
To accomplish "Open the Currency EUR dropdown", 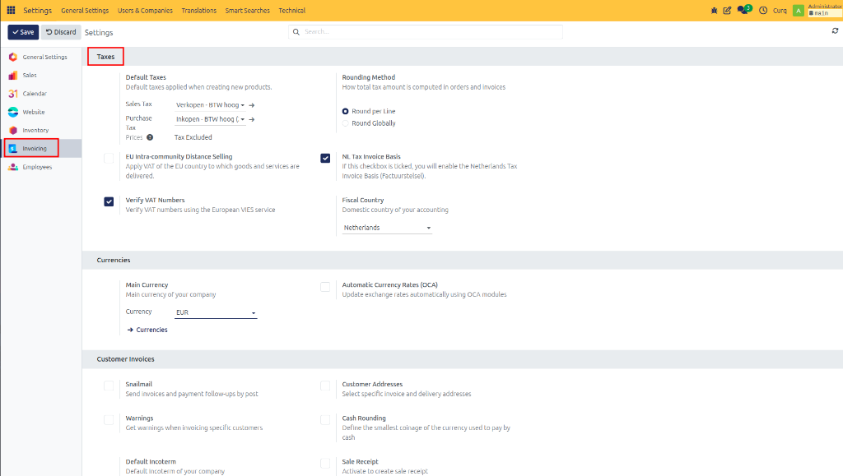I will point(216,312).
